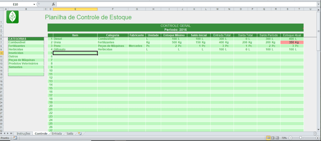321x141 pixels.
Task: Expand the formula bar with right-side arrow
Action: [x=319, y=4]
